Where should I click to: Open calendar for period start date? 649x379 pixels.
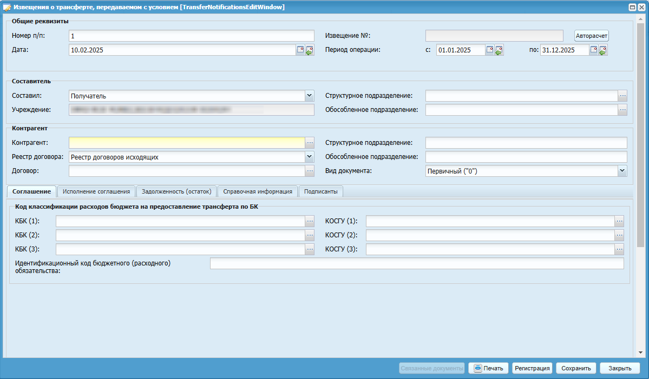pyautogui.click(x=489, y=50)
